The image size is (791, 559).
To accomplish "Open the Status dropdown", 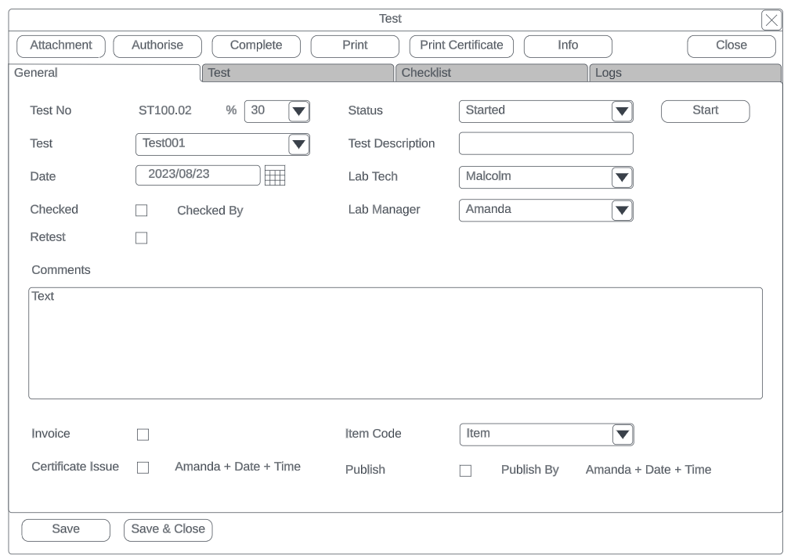I will 622,111.
